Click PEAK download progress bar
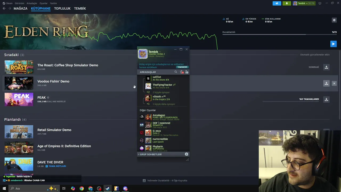Viewport: 341px width, 192px height. [291, 102]
